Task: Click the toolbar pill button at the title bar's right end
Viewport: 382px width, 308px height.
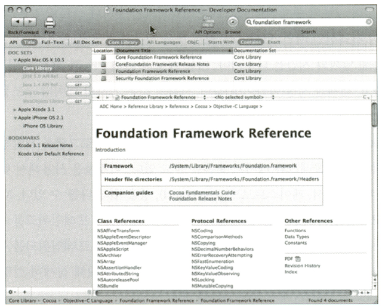Action: click(x=369, y=10)
